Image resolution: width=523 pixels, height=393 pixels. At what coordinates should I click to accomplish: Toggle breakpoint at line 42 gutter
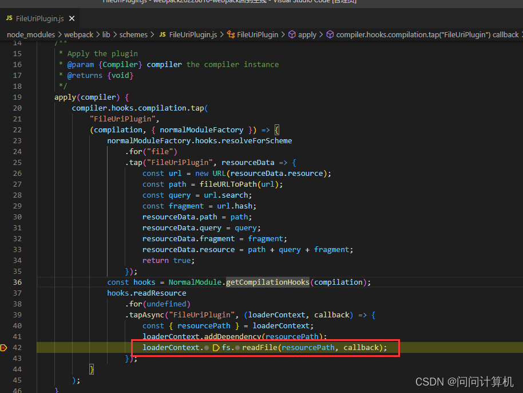point(3,348)
